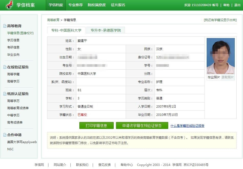
Task: Open the 专业推荐 menu item
Action: tap(76, 5)
